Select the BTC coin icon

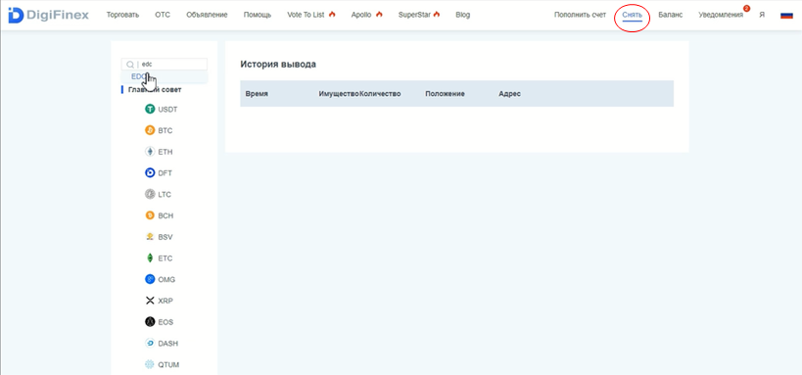(150, 130)
